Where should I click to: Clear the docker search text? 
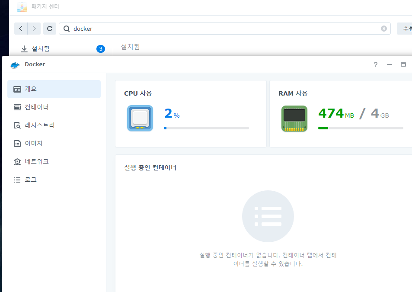384,29
